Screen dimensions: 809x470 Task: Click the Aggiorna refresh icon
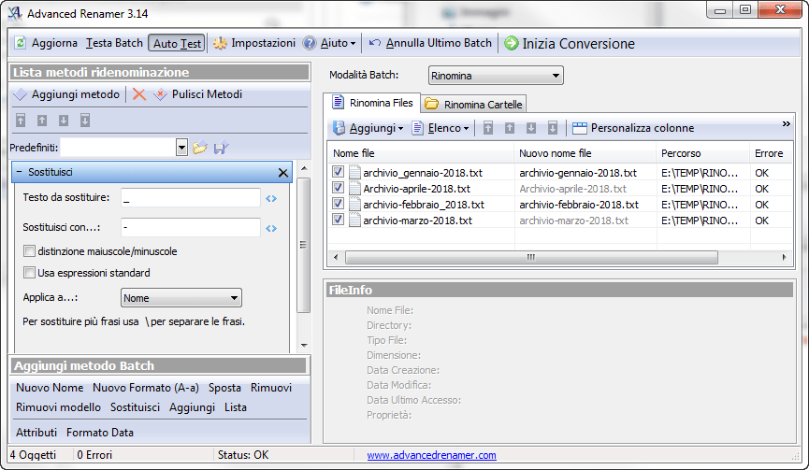pyautogui.click(x=21, y=43)
